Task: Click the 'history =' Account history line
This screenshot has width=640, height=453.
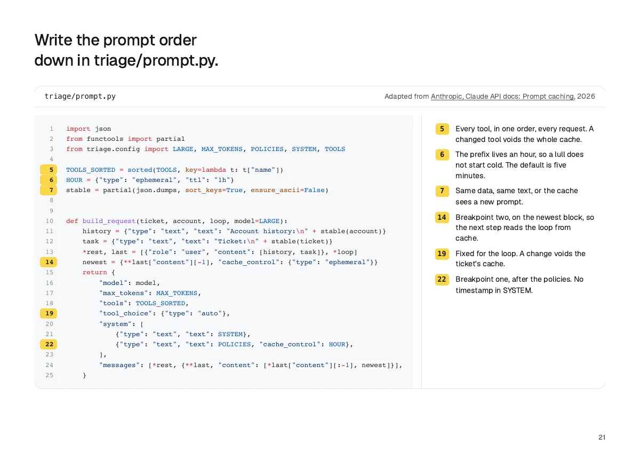Action: pyautogui.click(x=234, y=231)
